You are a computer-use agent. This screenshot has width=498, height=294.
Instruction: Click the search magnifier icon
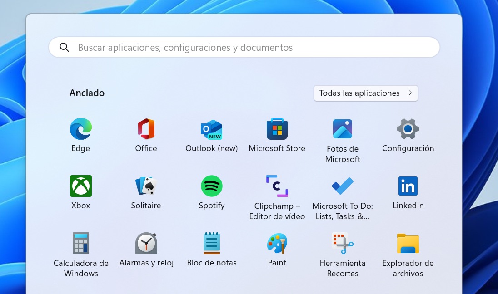point(64,47)
